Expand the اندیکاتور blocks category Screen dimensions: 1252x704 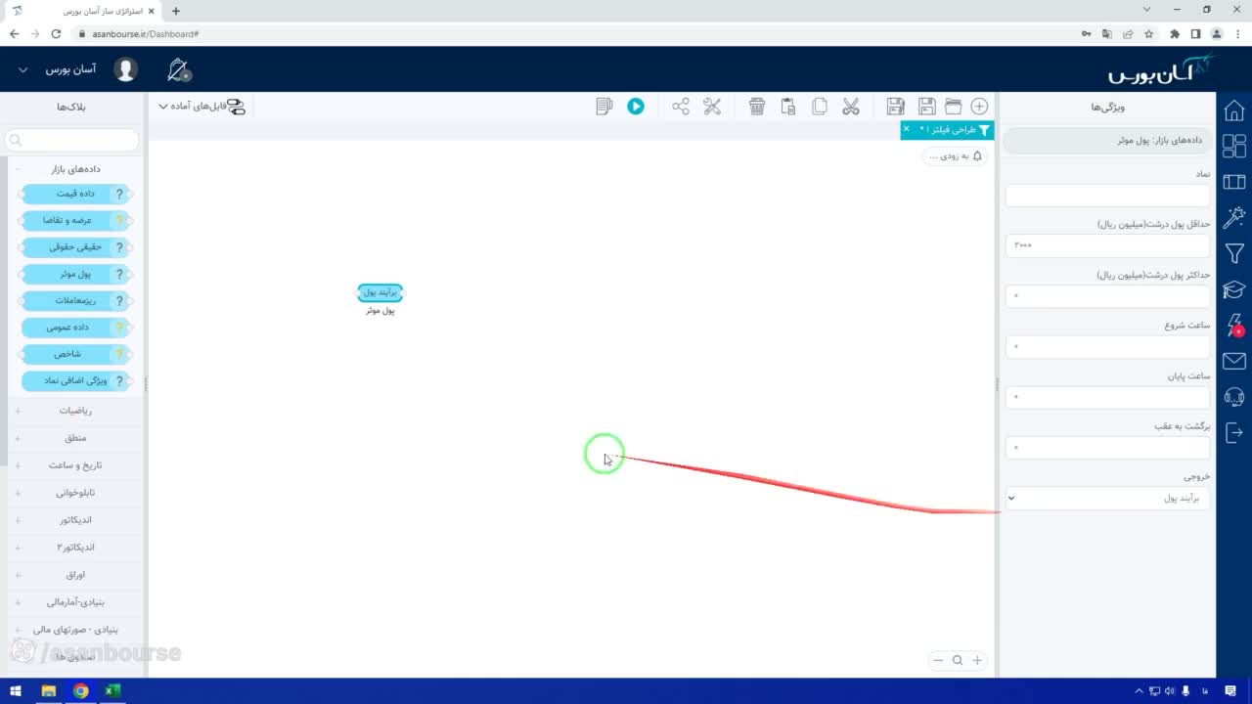click(x=74, y=520)
